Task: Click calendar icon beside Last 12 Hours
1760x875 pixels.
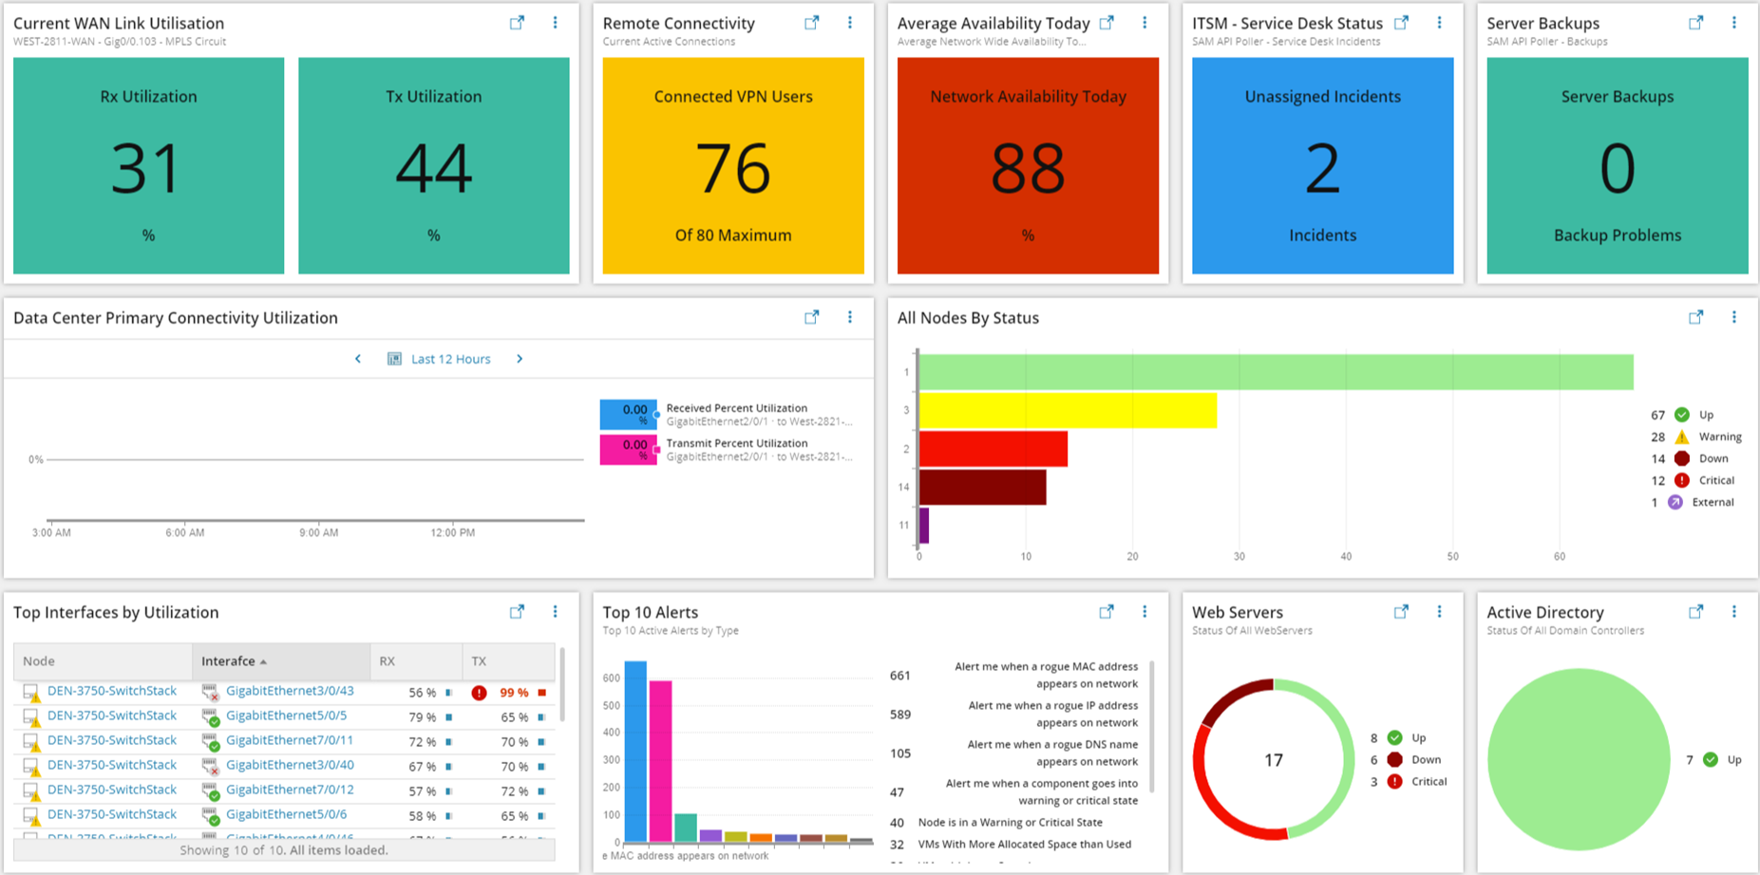Action: pyautogui.click(x=394, y=359)
